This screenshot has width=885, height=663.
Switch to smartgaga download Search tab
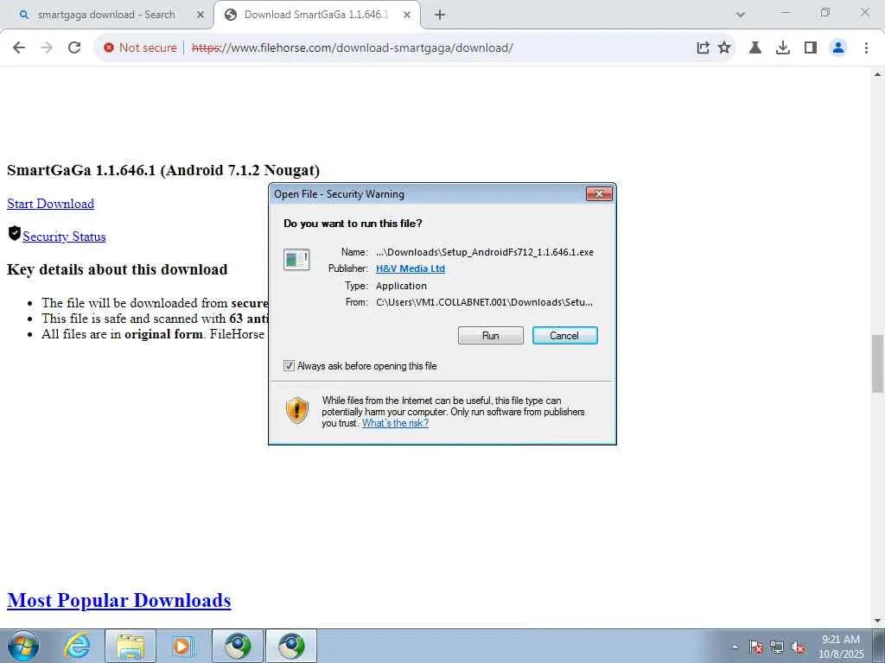click(106, 15)
